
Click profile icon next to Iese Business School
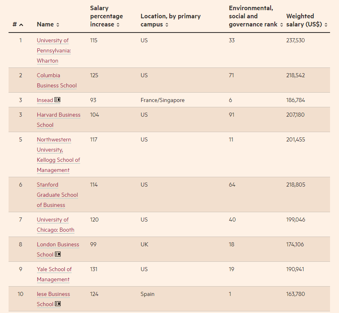pyautogui.click(x=58, y=304)
